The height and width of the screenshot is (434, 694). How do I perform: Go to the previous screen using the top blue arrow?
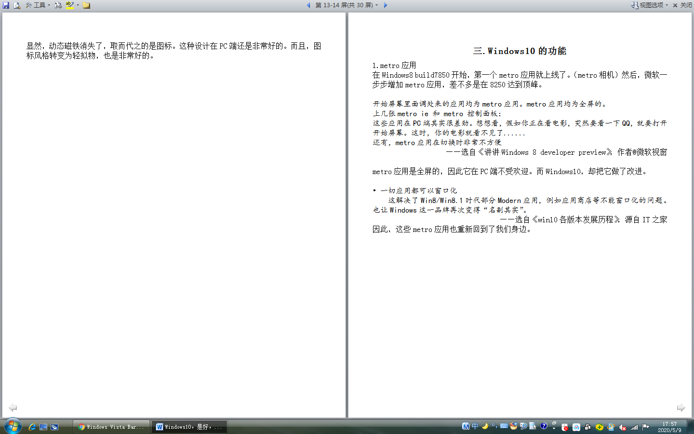click(x=308, y=5)
